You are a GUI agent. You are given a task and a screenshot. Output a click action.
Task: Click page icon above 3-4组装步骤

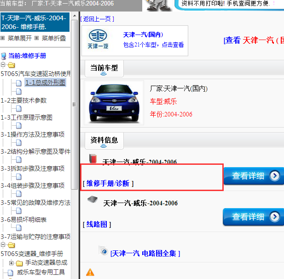(19, 177)
